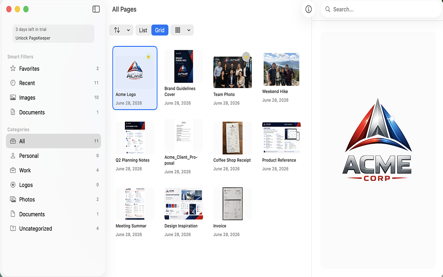Click Documents icon under Categories
Image resolution: width=443 pixels, height=277 pixels.
pos(13,214)
